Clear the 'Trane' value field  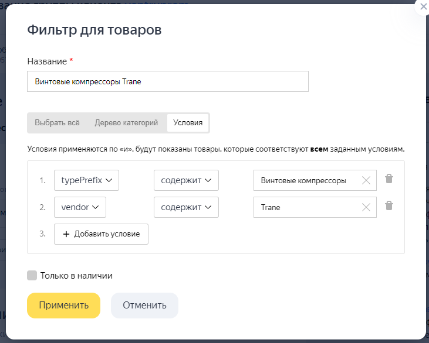366,207
